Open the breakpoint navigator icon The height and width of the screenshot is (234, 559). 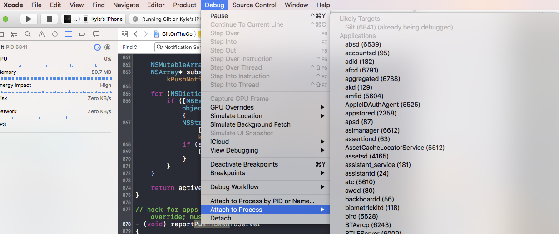[82, 34]
